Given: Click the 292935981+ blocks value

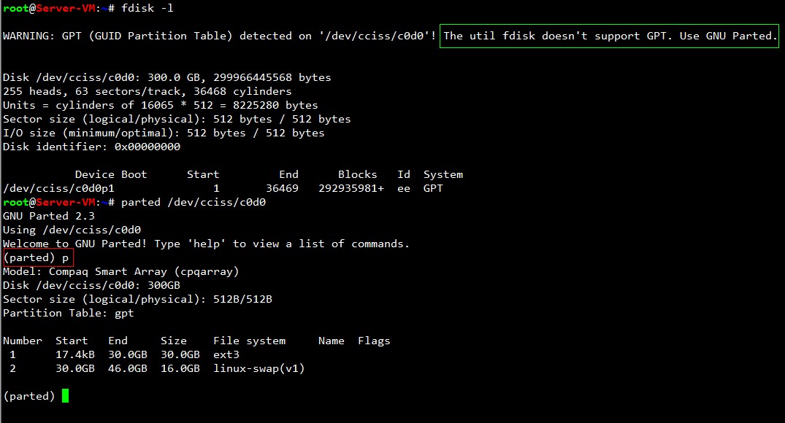Looking at the screenshot, I should click(351, 188).
